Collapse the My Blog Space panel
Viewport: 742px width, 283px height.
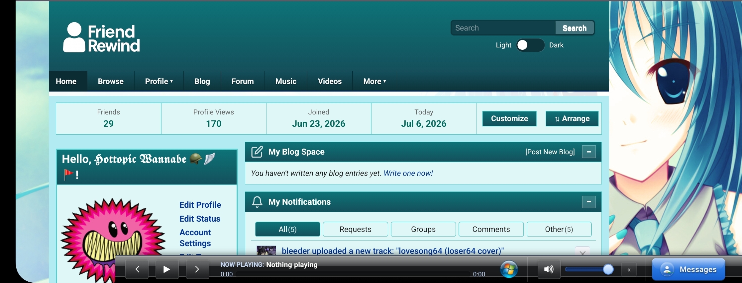click(x=588, y=152)
